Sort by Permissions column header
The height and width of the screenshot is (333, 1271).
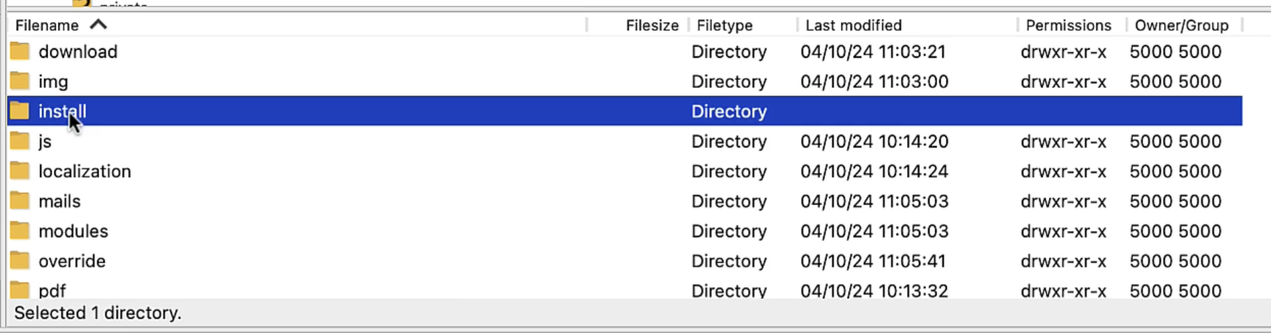pyautogui.click(x=1068, y=25)
